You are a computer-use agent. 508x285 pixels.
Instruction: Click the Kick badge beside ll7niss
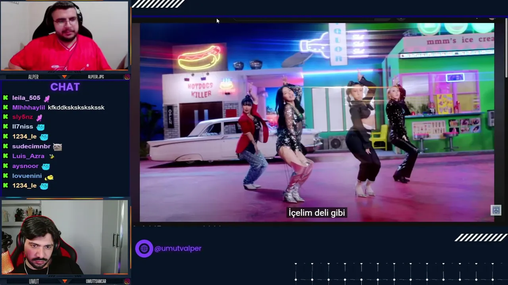(x=6, y=127)
